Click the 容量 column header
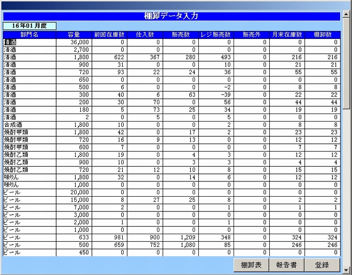The width and height of the screenshot is (352, 275). pos(73,35)
